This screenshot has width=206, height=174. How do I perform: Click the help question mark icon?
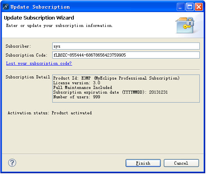[x=12, y=163]
